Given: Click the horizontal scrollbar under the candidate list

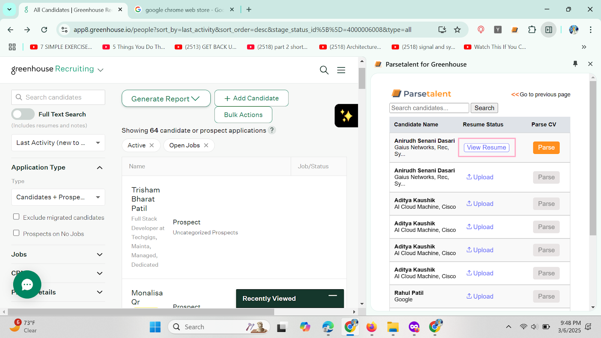Looking at the screenshot, I should coord(141,312).
